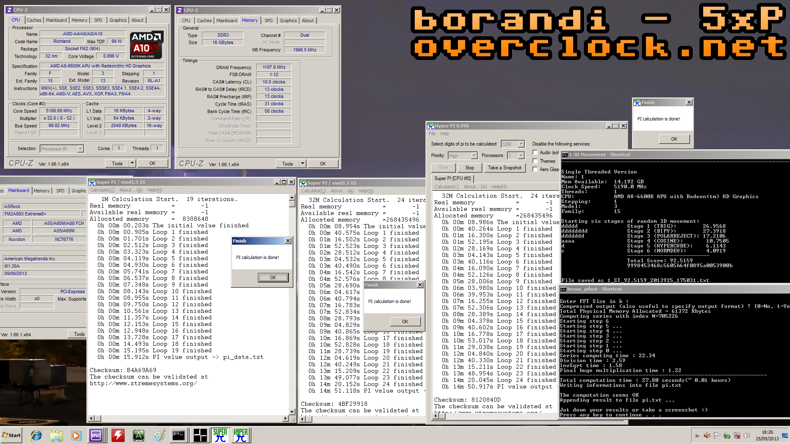Expand the Processors count dropdown
The width and height of the screenshot is (790, 444).
pyautogui.click(x=521, y=155)
